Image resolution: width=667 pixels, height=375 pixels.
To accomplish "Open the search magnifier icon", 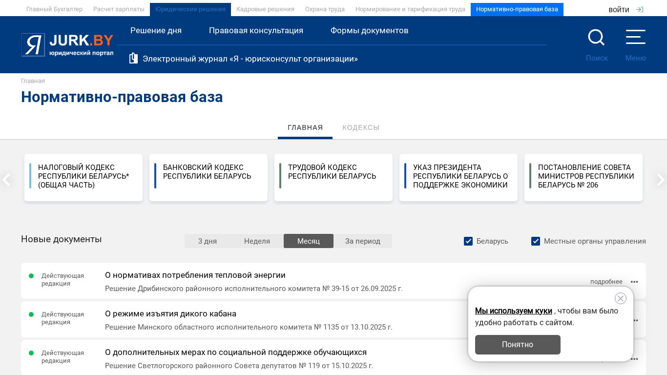I will [596, 38].
